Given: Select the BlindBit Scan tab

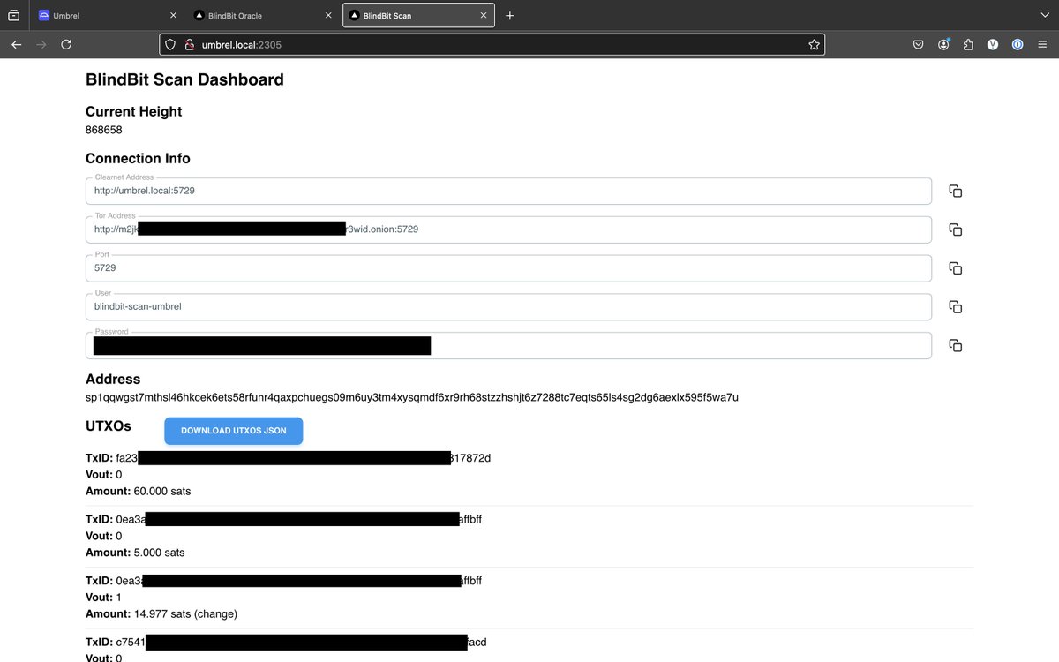Looking at the screenshot, I should point(417,16).
